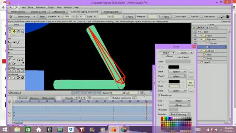This screenshot has height=133, width=236.
Task: Toggle the Round caps checkbox
Action: [159, 95]
